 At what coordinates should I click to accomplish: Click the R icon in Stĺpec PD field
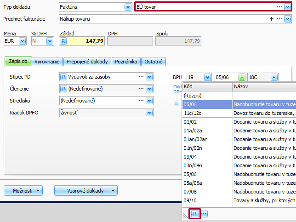click(64, 77)
